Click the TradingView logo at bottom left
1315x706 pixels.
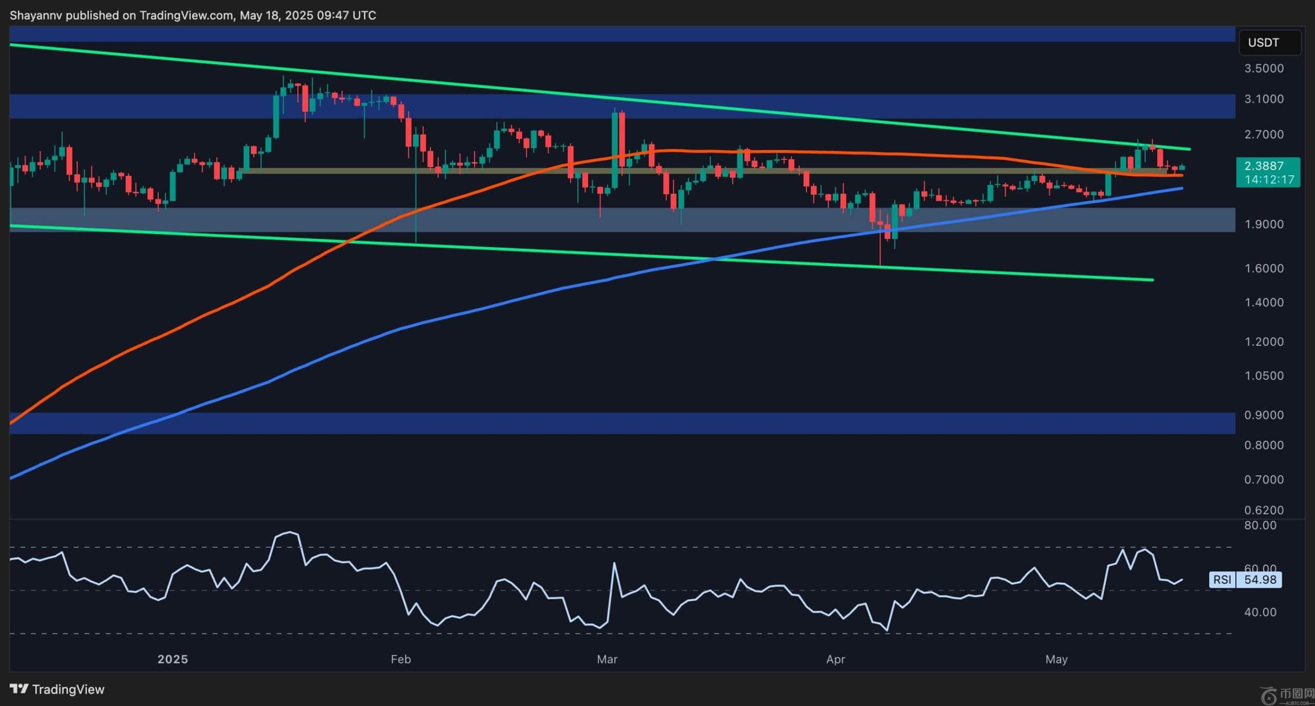(57, 690)
